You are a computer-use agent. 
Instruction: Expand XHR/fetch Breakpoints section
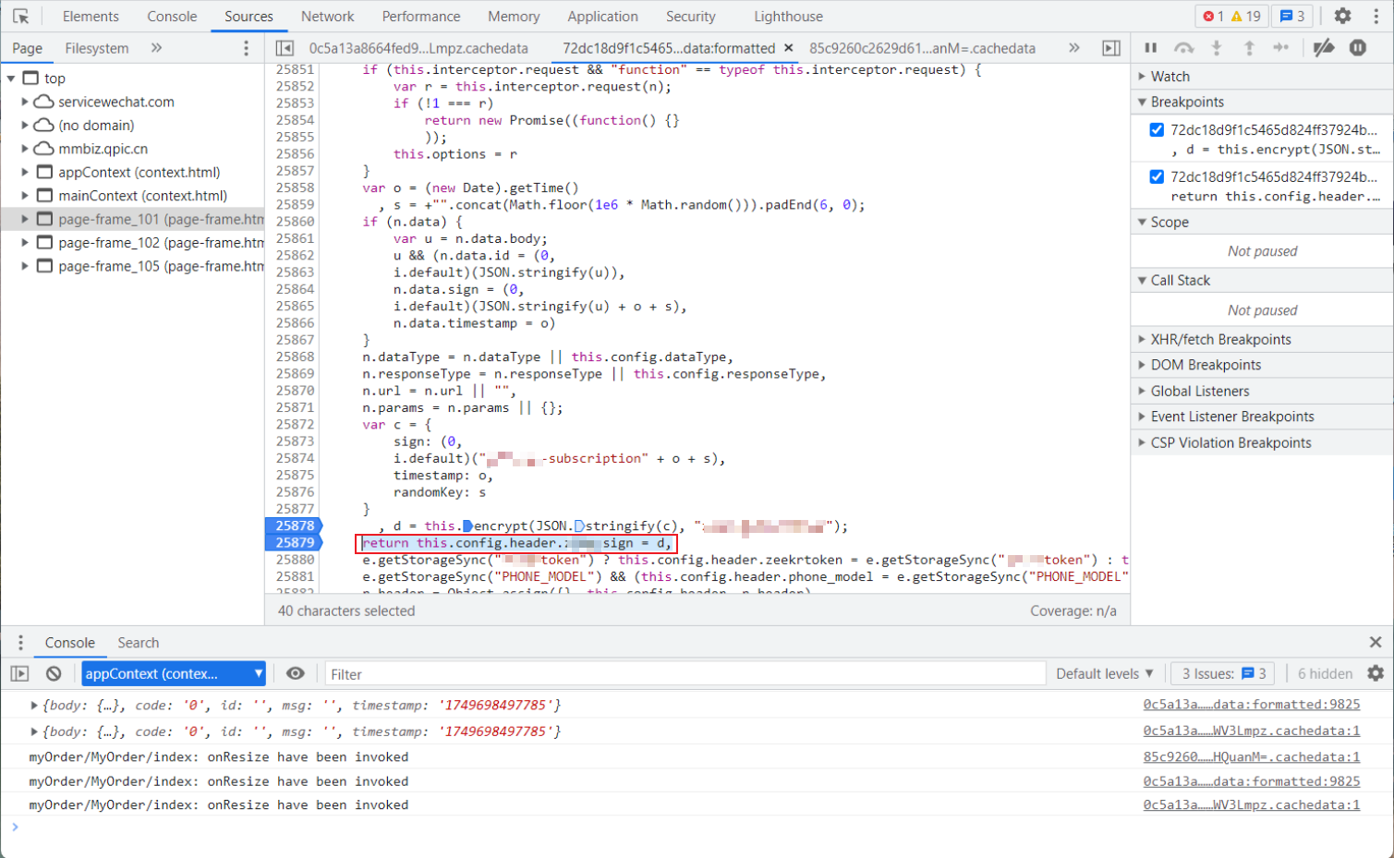(1262, 340)
